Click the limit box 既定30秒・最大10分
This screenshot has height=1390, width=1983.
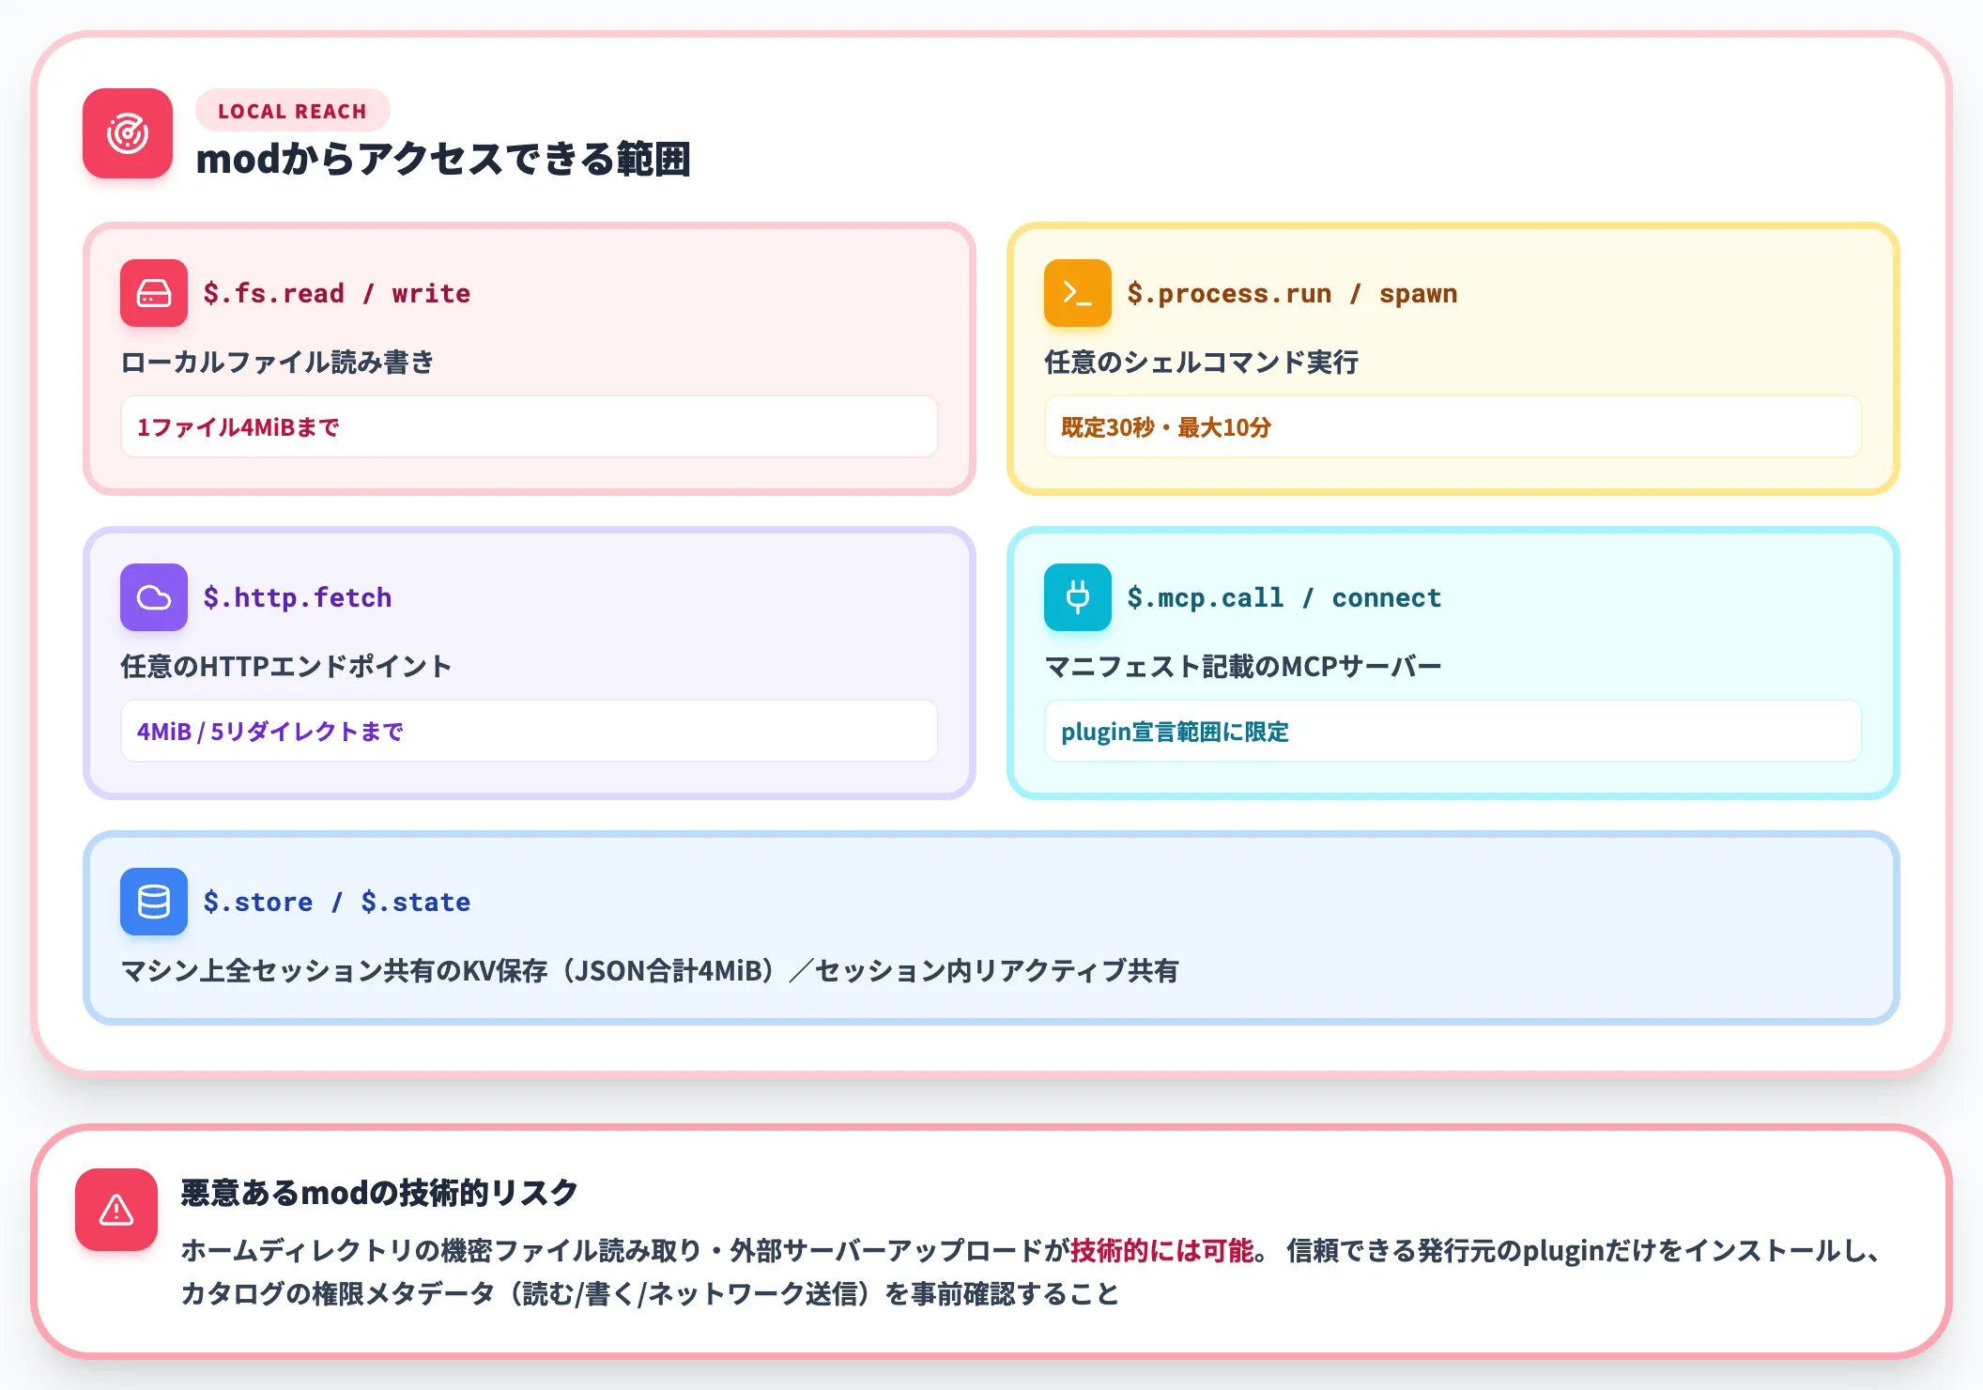click(1453, 427)
